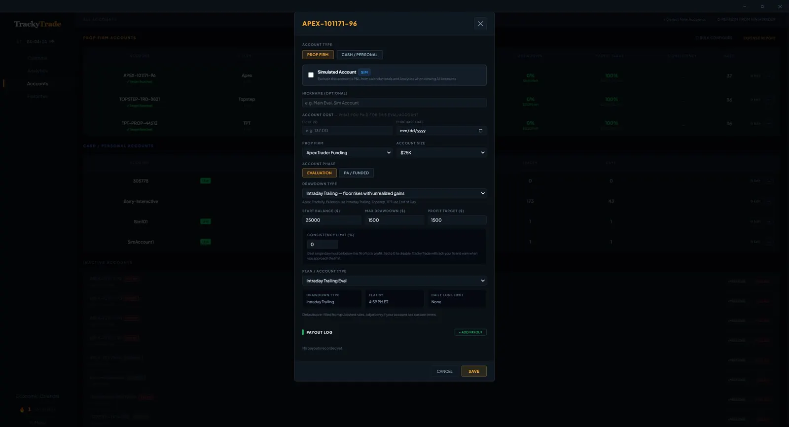This screenshot has width=789, height=427.
Task: Open the purchase date calendar picker icon
Action: point(480,131)
